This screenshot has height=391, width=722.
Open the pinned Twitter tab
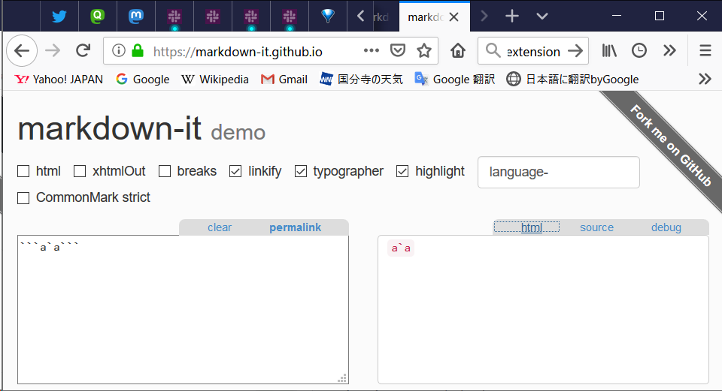click(x=59, y=17)
